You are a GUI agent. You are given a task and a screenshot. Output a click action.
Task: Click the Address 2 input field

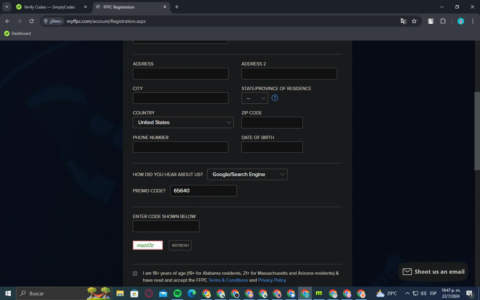pyautogui.click(x=289, y=74)
